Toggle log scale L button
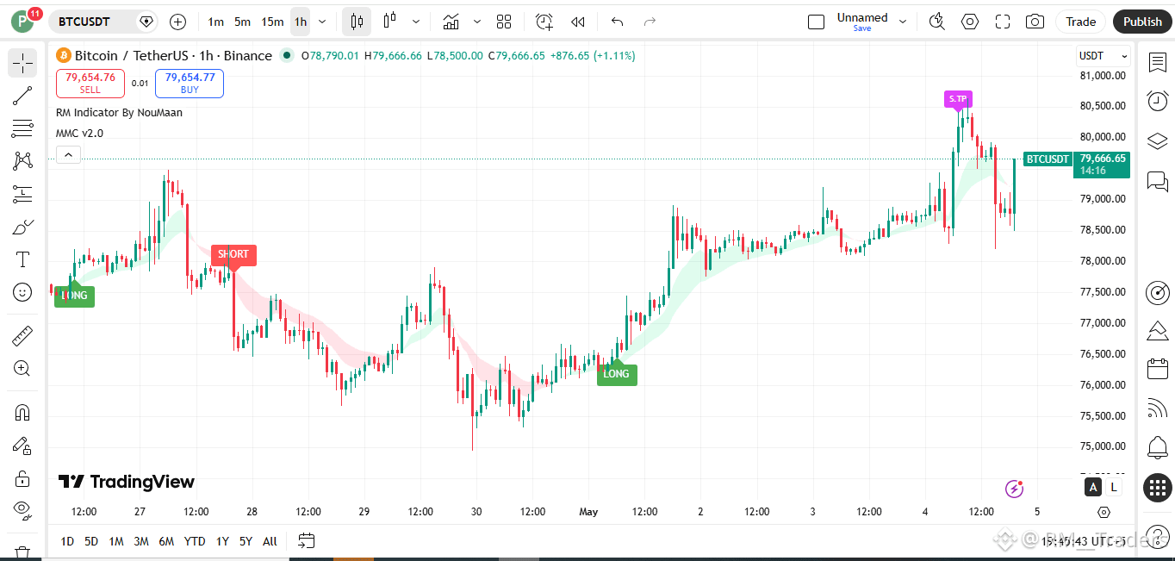The image size is (1175, 561). (1113, 488)
